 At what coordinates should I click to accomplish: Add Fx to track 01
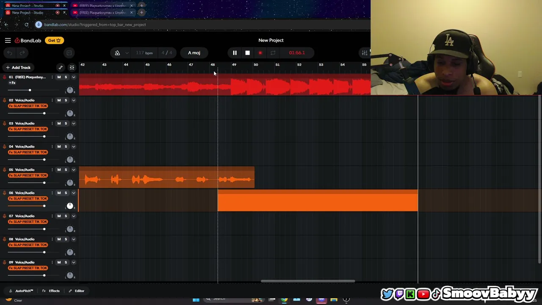coord(12,83)
